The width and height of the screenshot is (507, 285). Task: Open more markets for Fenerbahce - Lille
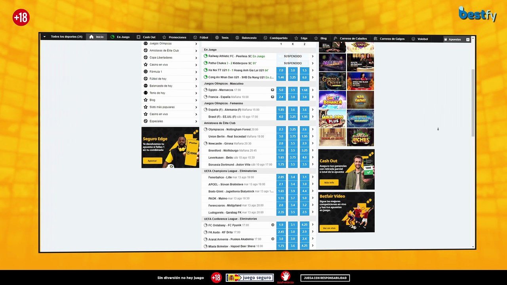pyautogui.click(x=313, y=177)
